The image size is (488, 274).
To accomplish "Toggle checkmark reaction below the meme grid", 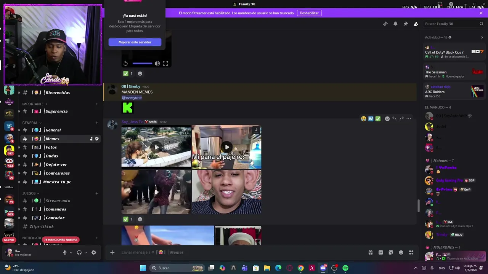I will [x=128, y=219].
